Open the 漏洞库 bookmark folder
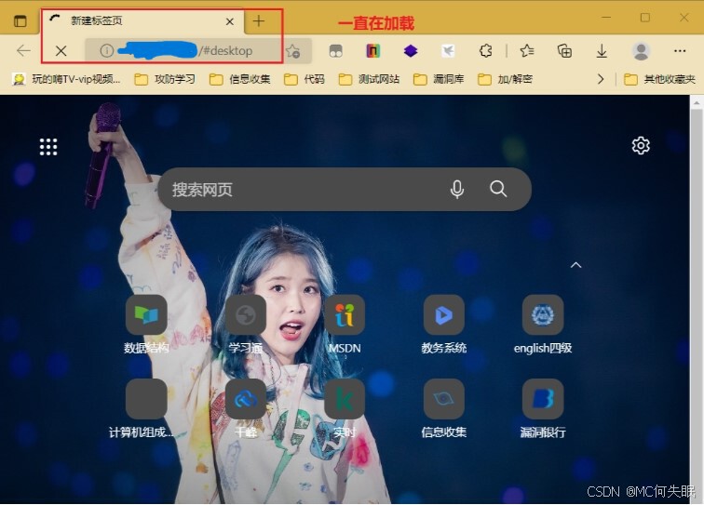The image size is (704, 505). 439,79
